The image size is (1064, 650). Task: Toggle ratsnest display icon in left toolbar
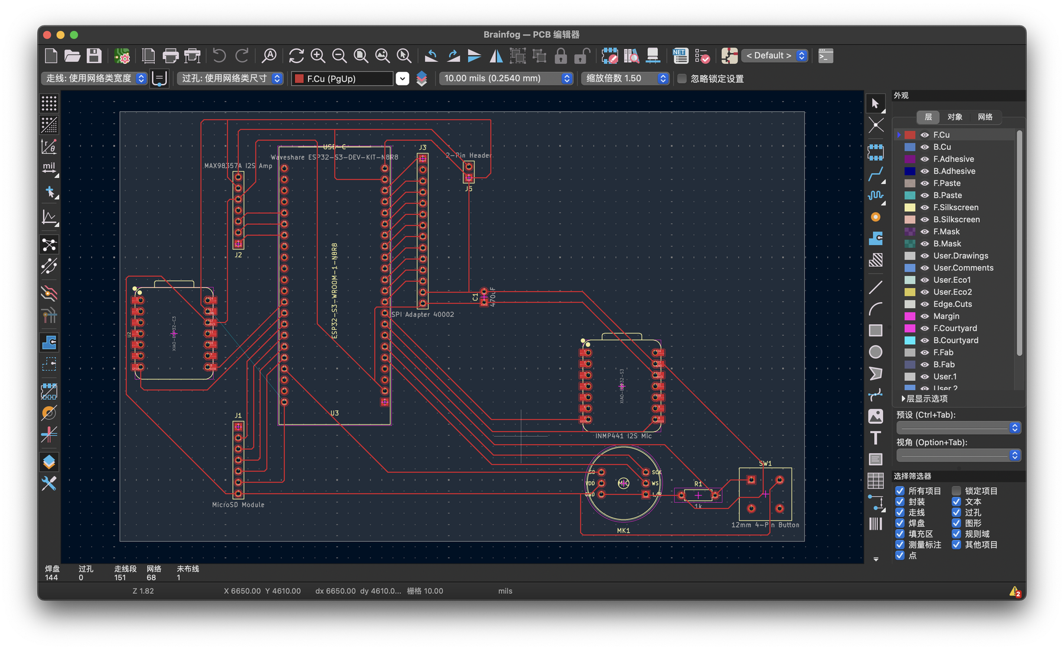(x=49, y=244)
